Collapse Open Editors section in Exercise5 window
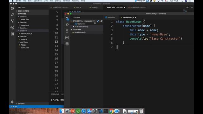The height and width of the screenshot is (114, 203). tap(72, 21)
